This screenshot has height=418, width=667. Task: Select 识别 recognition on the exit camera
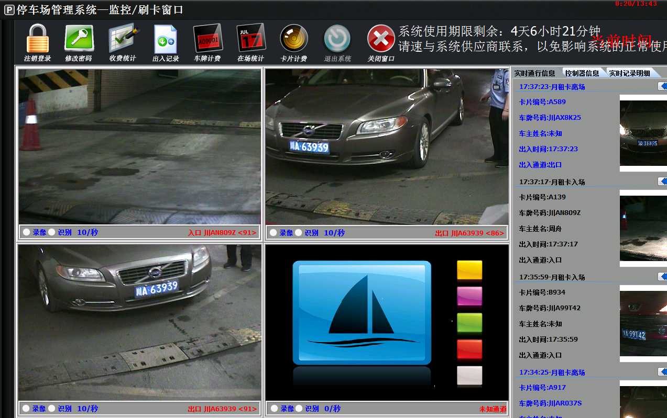[x=298, y=232]
